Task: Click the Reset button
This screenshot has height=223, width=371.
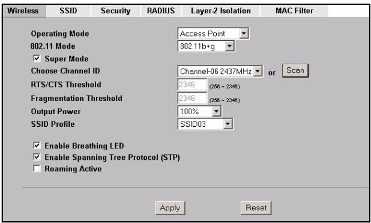Action: 256,208
